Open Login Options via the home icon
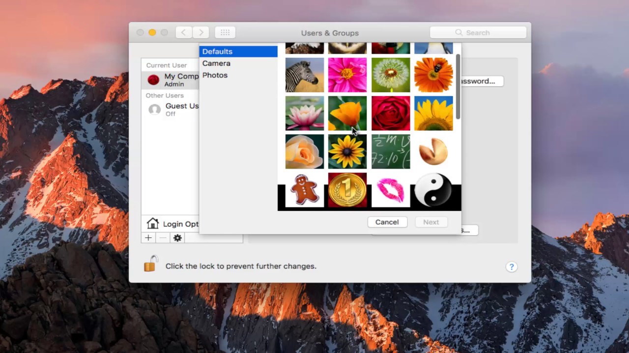629x353 pixels. tap(153, 224)
